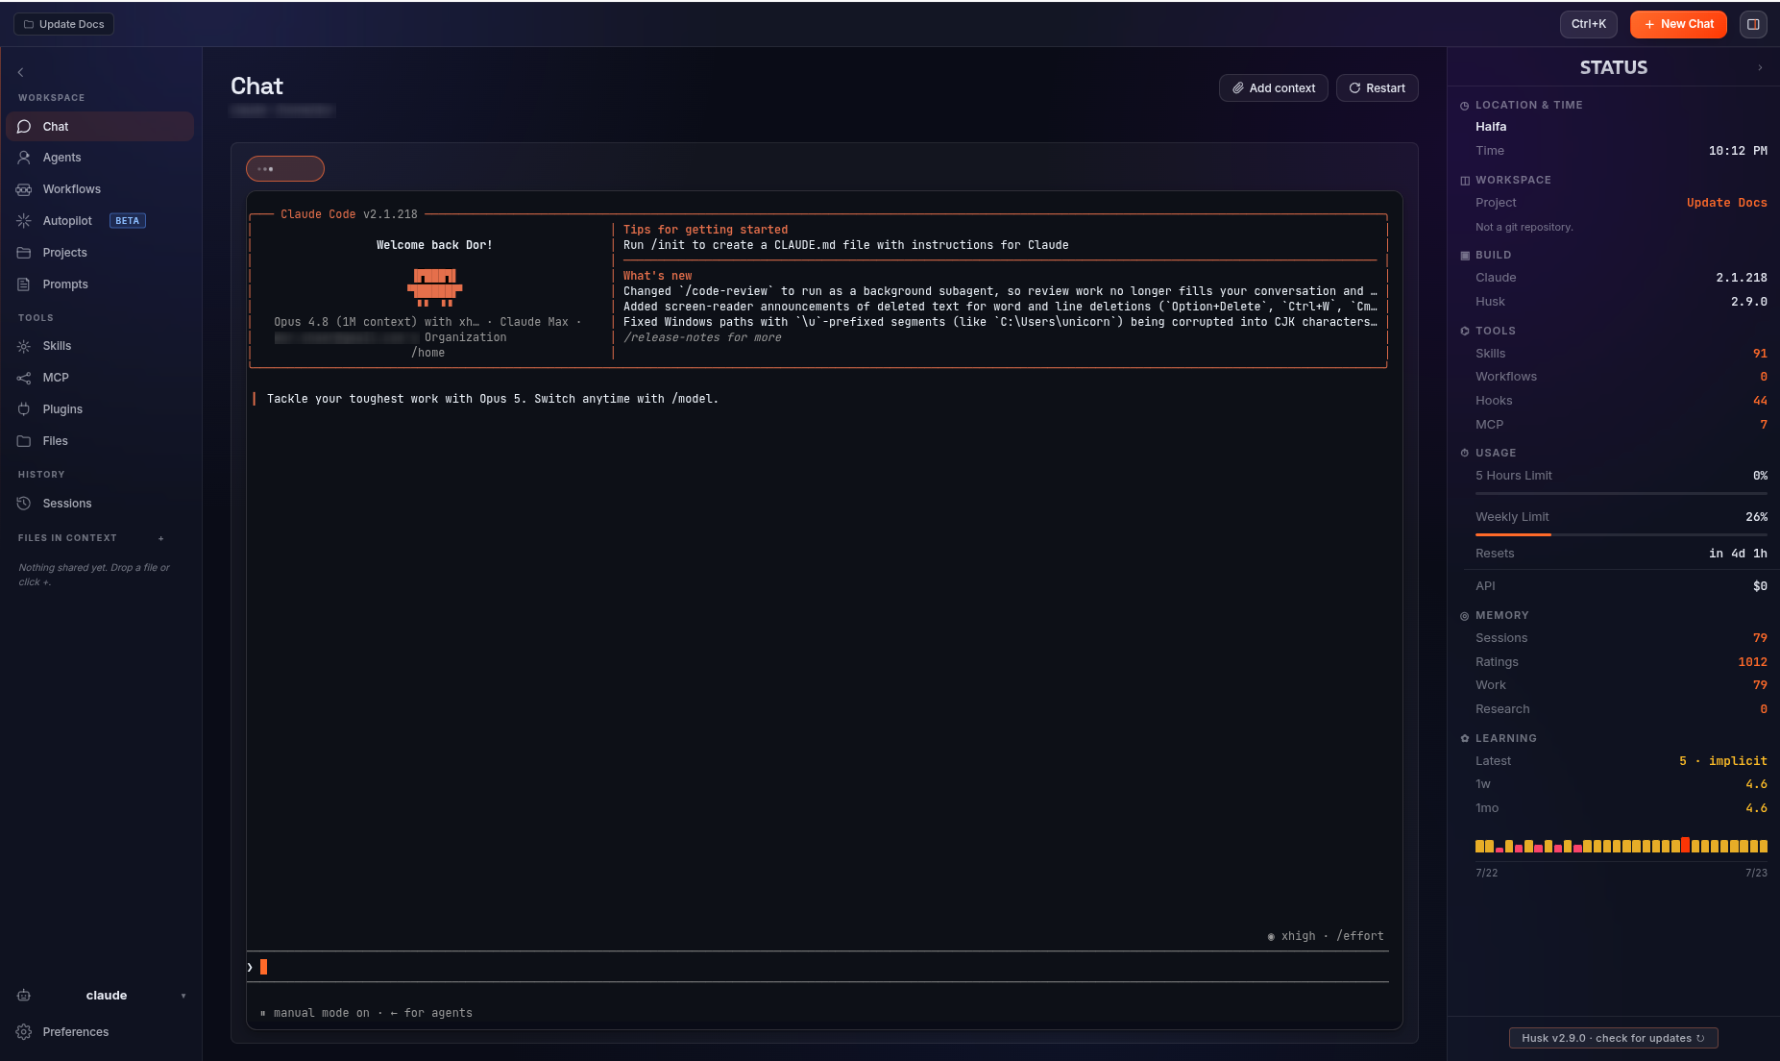Open the Agents sidebar item
Viewport: 1780px width, 1061px height.
coord(100,158)
